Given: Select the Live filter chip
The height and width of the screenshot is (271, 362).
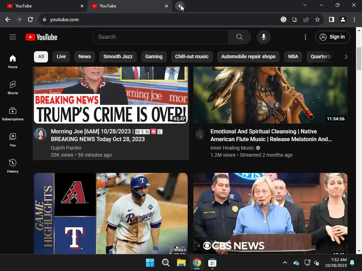Looking at the screenshot, I should click(61, 57).
